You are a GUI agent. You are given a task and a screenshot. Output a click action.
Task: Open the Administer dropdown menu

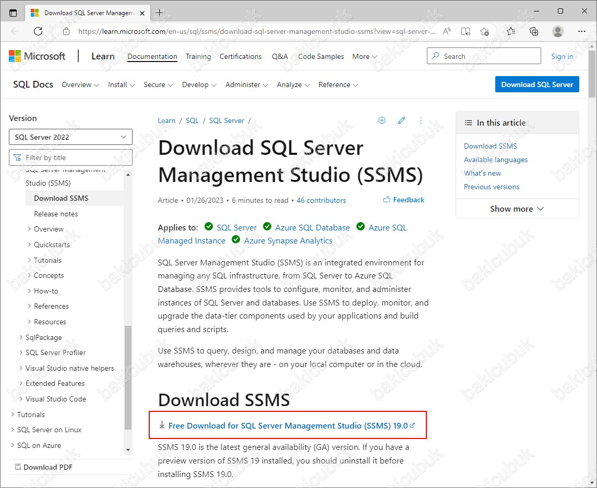(246, 84)
